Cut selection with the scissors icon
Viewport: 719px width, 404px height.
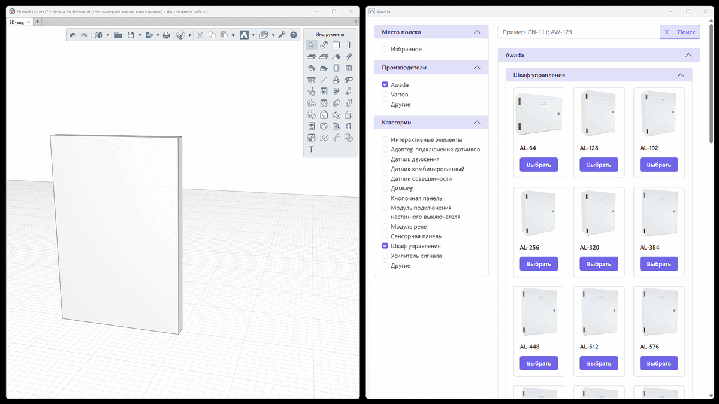tap(200, 35)
